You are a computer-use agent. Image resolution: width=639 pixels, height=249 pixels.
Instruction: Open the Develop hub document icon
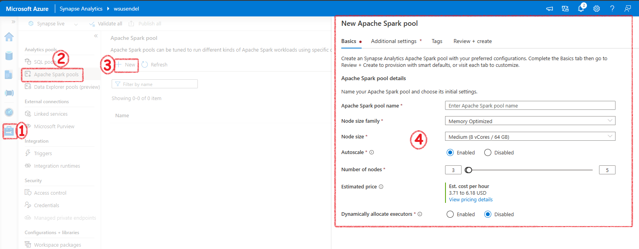pos(9,74)
